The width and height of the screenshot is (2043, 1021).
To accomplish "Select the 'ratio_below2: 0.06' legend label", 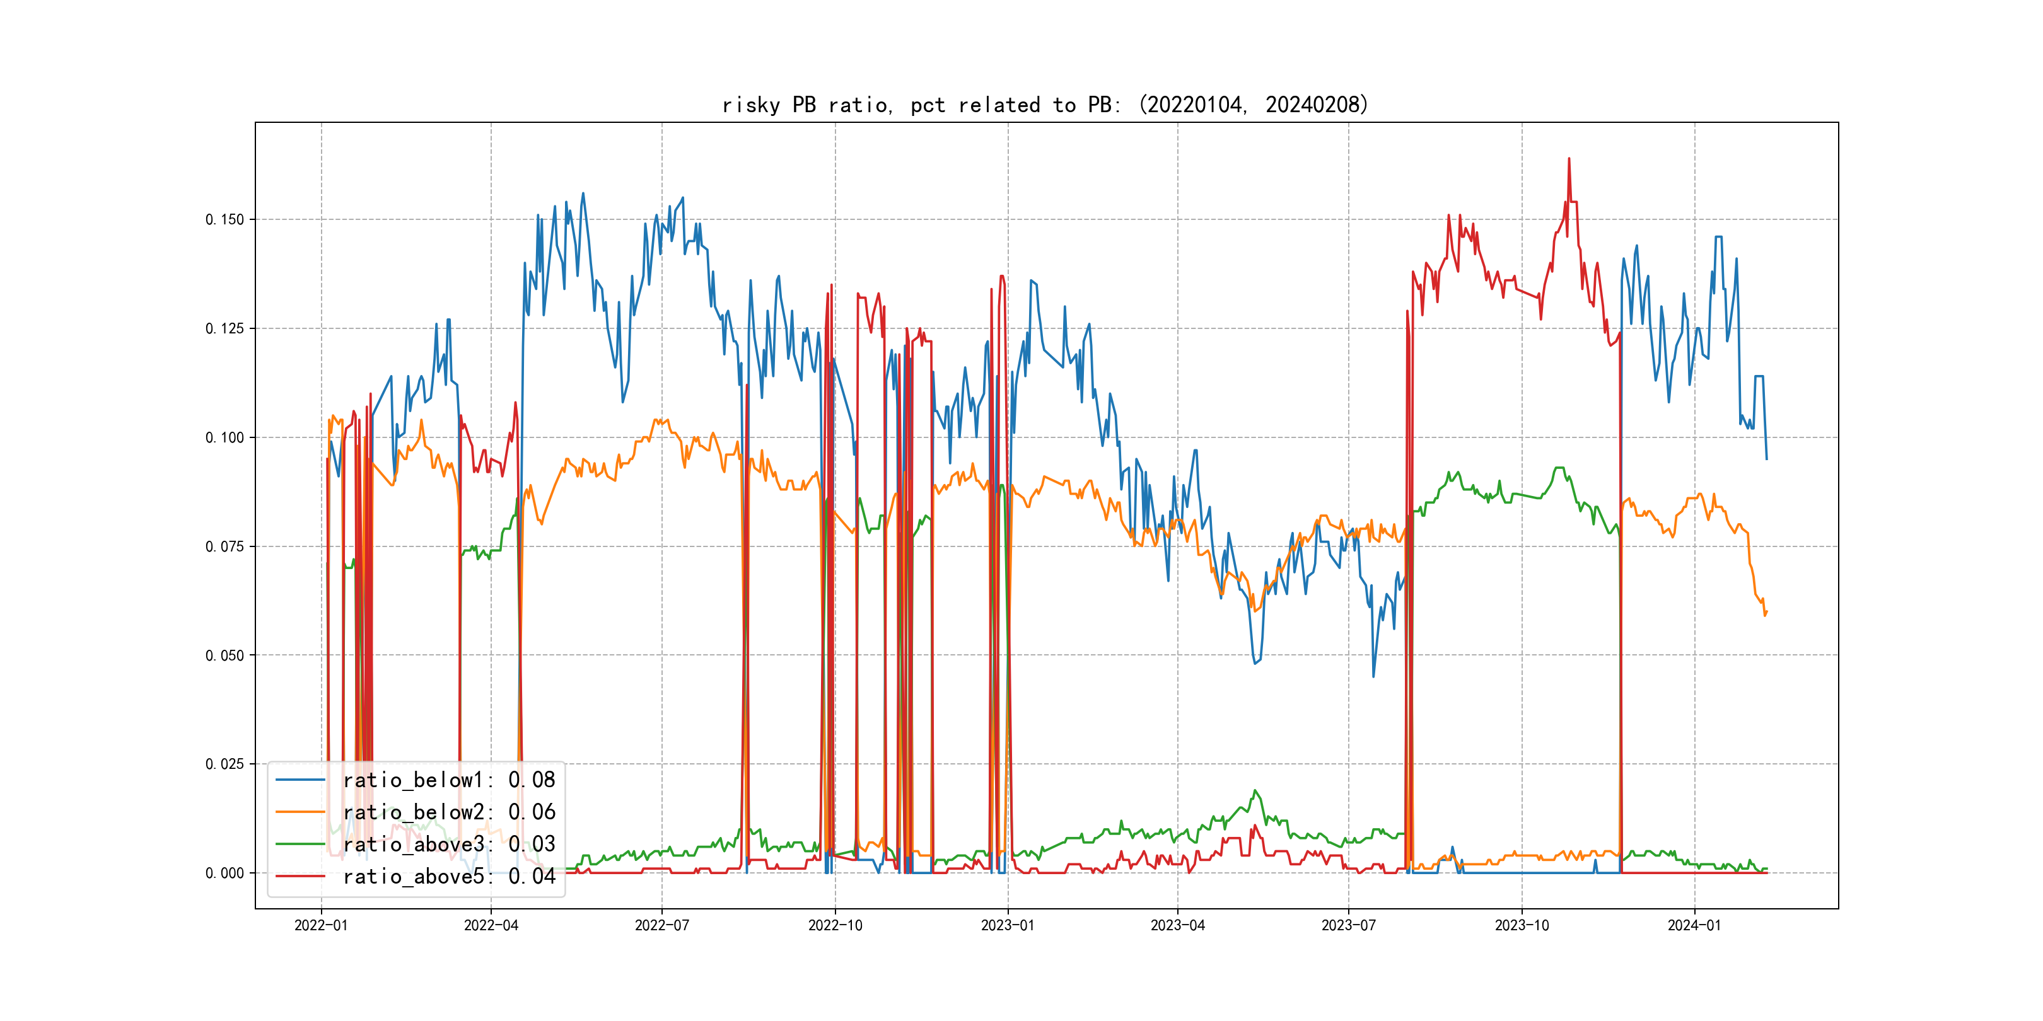I will click(x=449, y=812).
